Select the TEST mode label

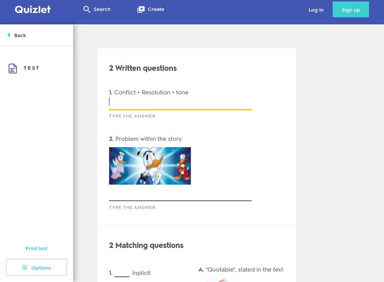point(31,68)
